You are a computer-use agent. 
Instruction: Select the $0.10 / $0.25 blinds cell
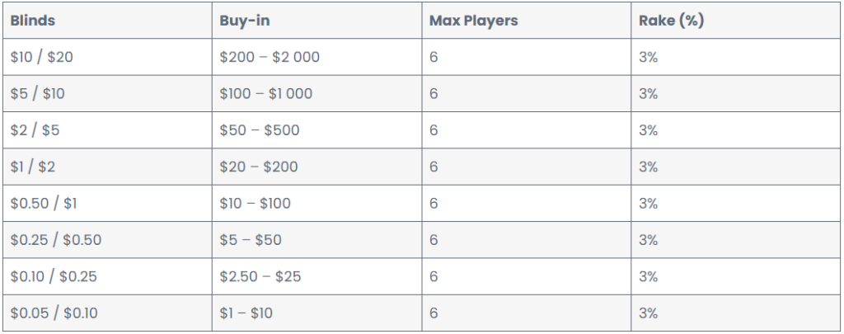107,276
